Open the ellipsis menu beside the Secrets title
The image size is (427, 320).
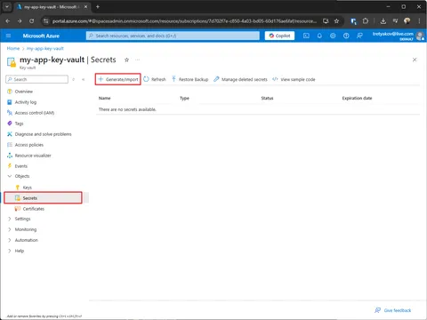tap(137, 60)
